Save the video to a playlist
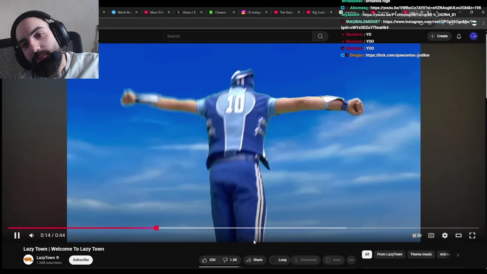The image size is (487, 274). pyautogui.click(x=333, y=260)
